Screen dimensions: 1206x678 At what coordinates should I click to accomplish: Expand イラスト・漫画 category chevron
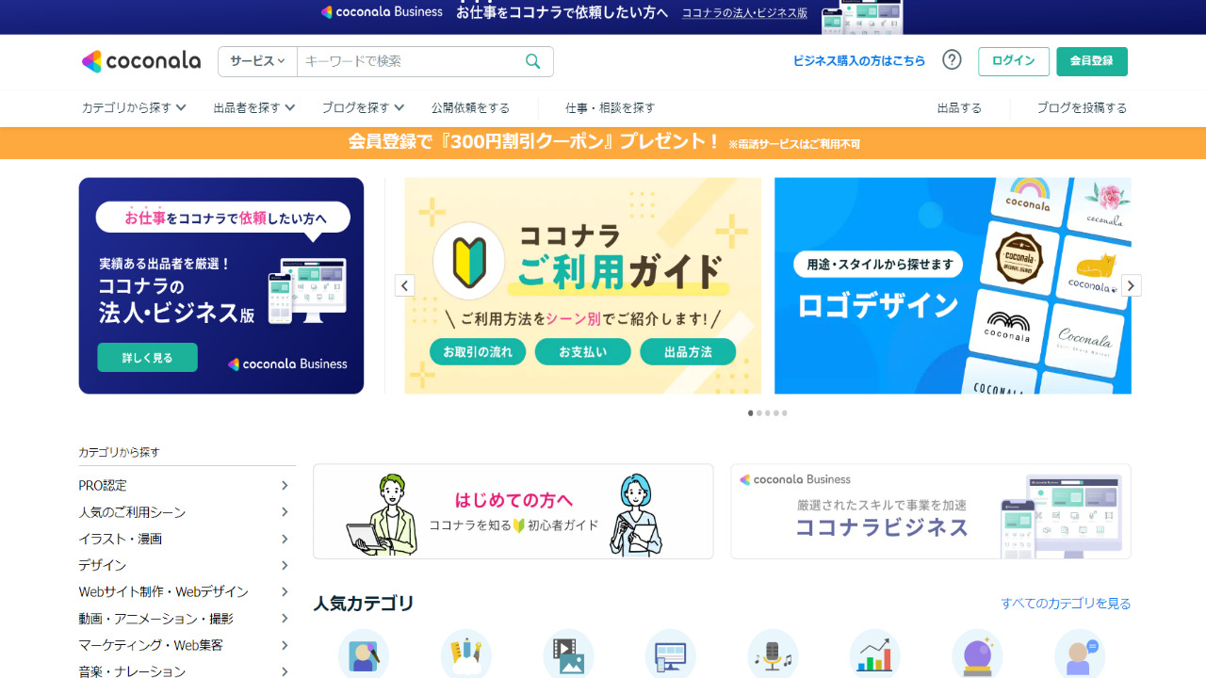(x=285, y=539)
